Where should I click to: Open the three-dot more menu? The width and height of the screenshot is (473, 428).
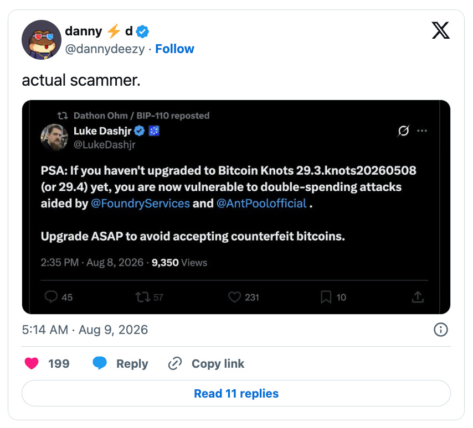click(421, 131)
